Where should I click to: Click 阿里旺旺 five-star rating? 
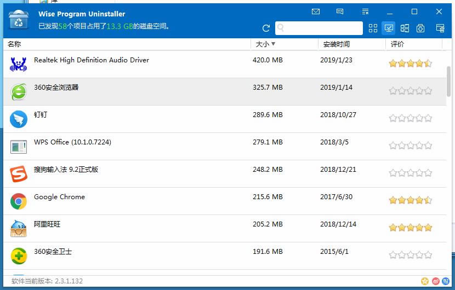click(410, 228)
